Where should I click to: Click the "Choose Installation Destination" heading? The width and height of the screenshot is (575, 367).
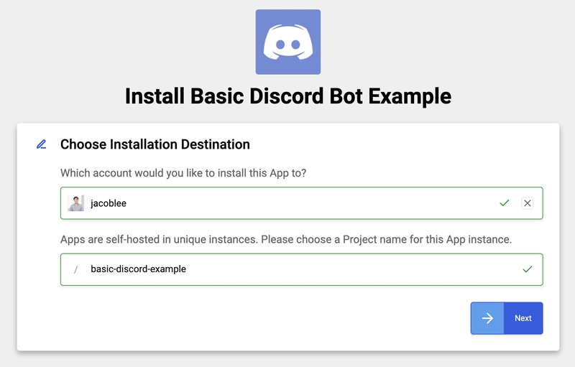pos(155,144)
